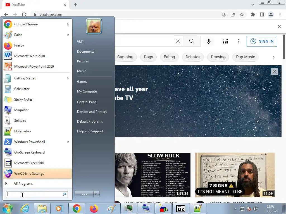The image size is (286, 214).
Task: Open Help and Support
Action: pos(90,131)
